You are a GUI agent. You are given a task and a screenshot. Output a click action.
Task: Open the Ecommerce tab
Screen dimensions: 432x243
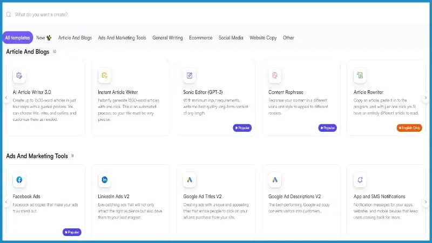200,38
